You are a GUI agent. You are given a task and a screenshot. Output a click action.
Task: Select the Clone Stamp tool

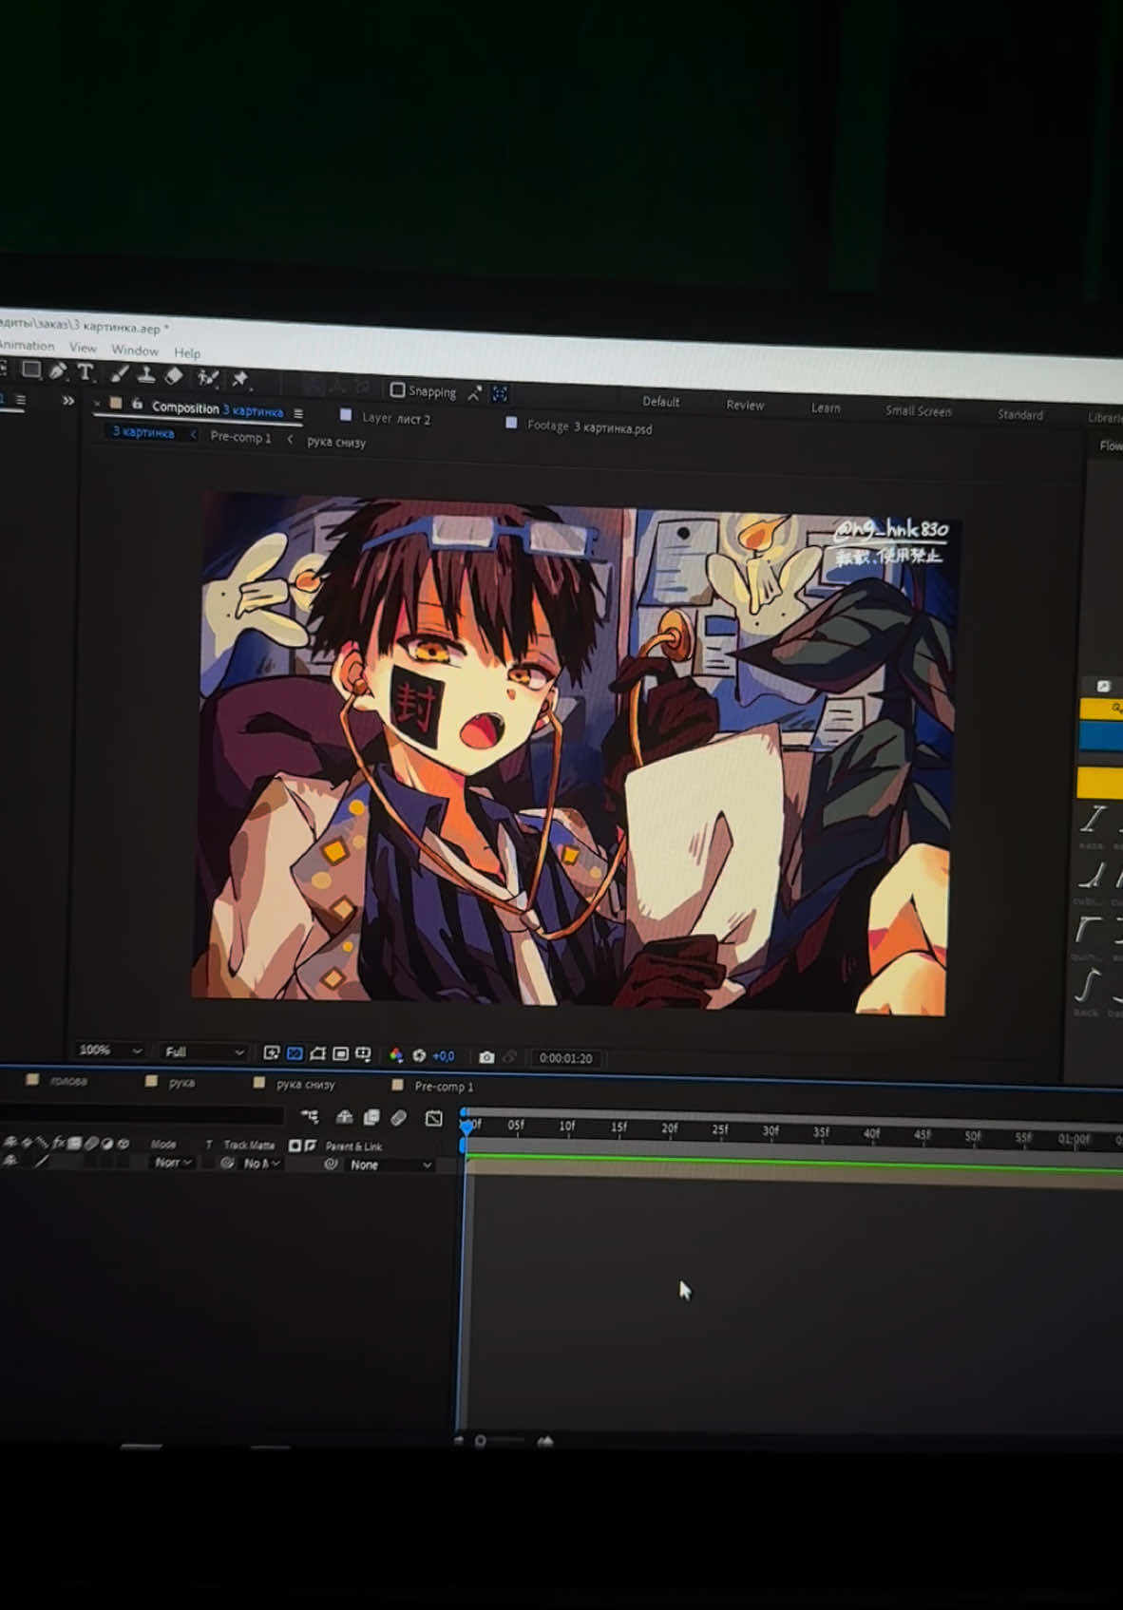coord(146,375)
